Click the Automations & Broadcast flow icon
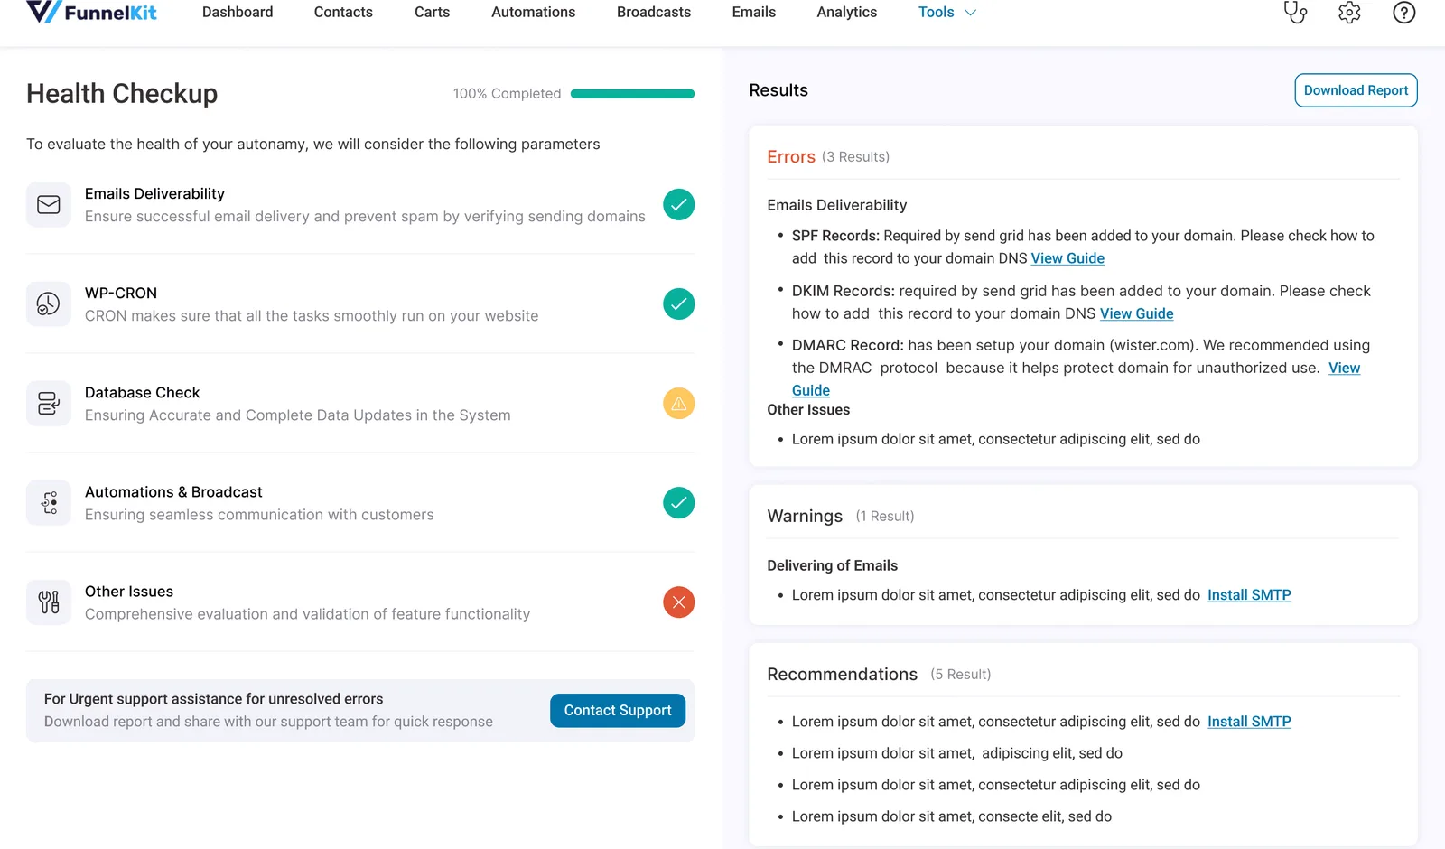The height and width of the screenshot is (849, 1445). click(49, 503)
